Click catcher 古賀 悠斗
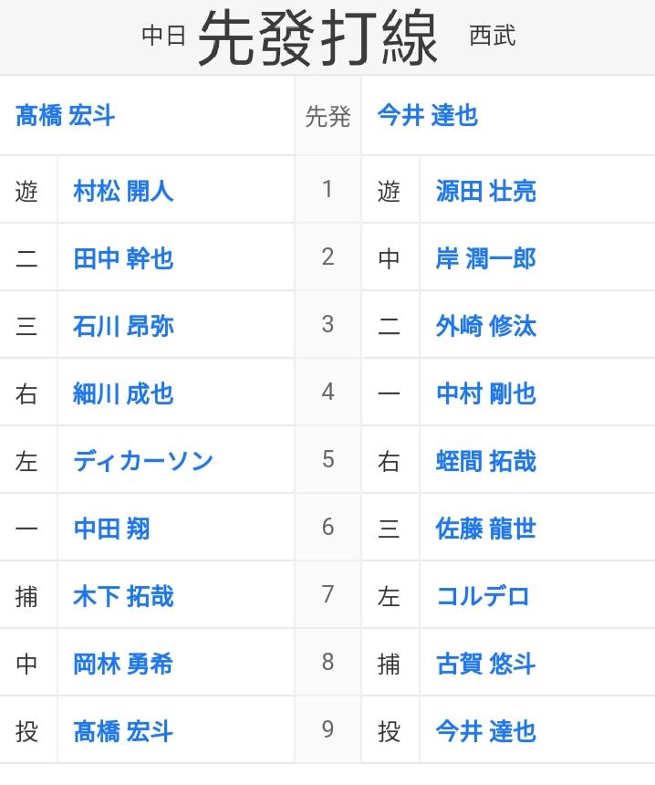Image resolution: width=655 pixels, height=785 pixels. pyautogui.click(x=486, y=664)
